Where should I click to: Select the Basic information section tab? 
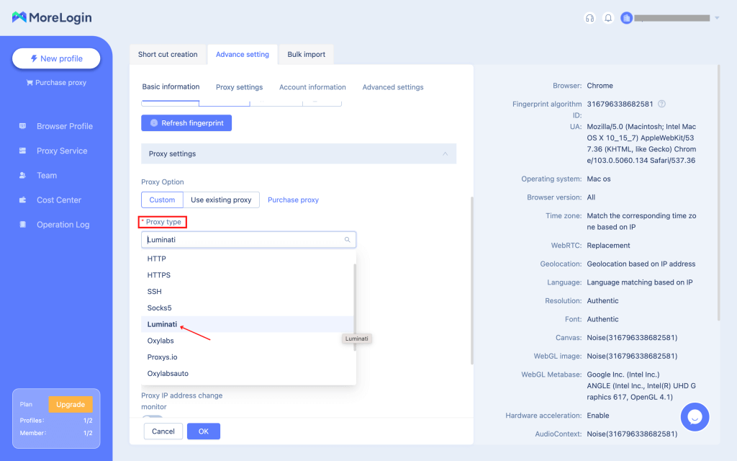[171, 86]
